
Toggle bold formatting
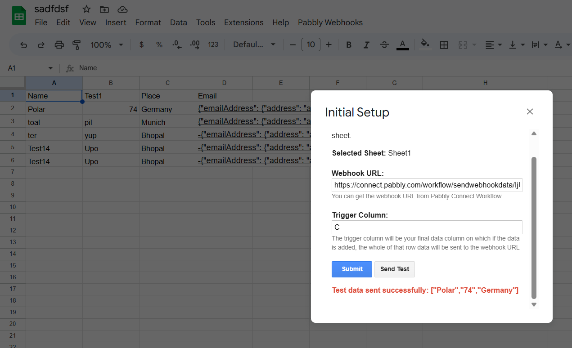(x=349, y=45)
